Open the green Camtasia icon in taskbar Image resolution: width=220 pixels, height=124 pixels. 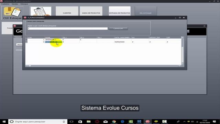tap(131, 122)
